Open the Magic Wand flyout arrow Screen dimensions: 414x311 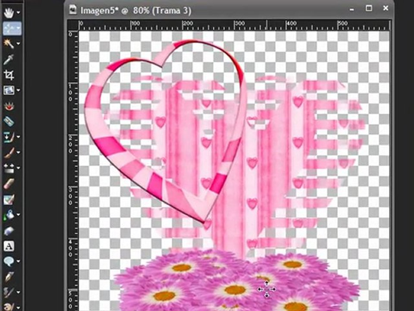18,44
